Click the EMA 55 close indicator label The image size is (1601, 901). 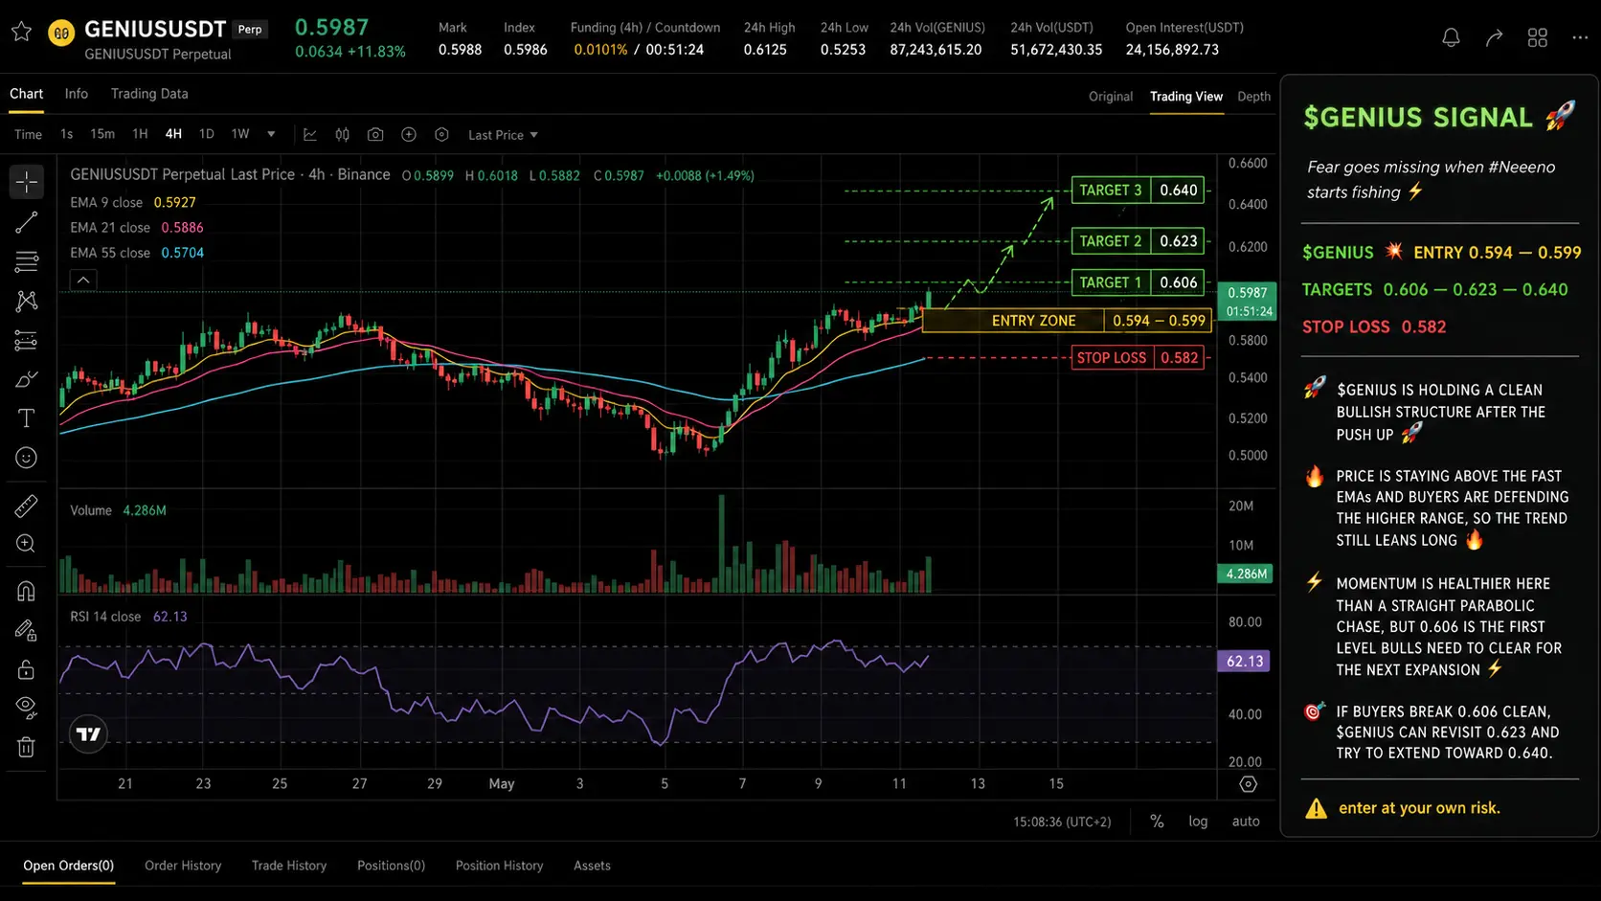(110, 253)
